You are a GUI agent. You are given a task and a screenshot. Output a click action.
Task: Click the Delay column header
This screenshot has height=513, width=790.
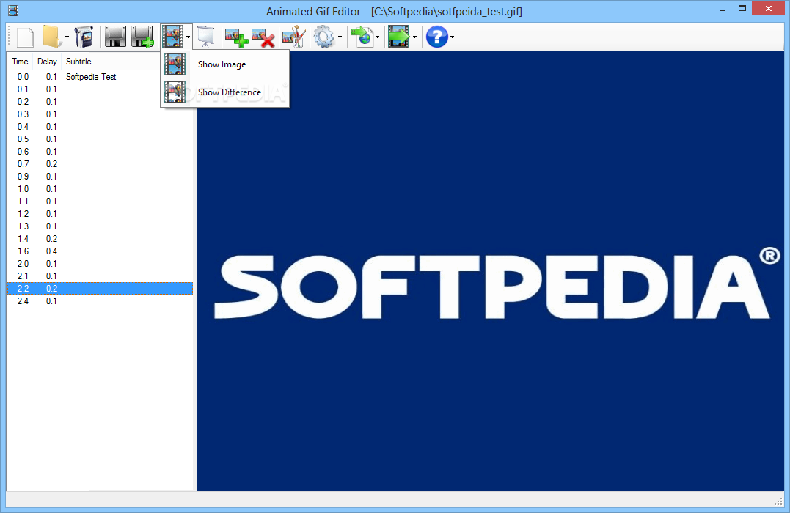(47, 62)
